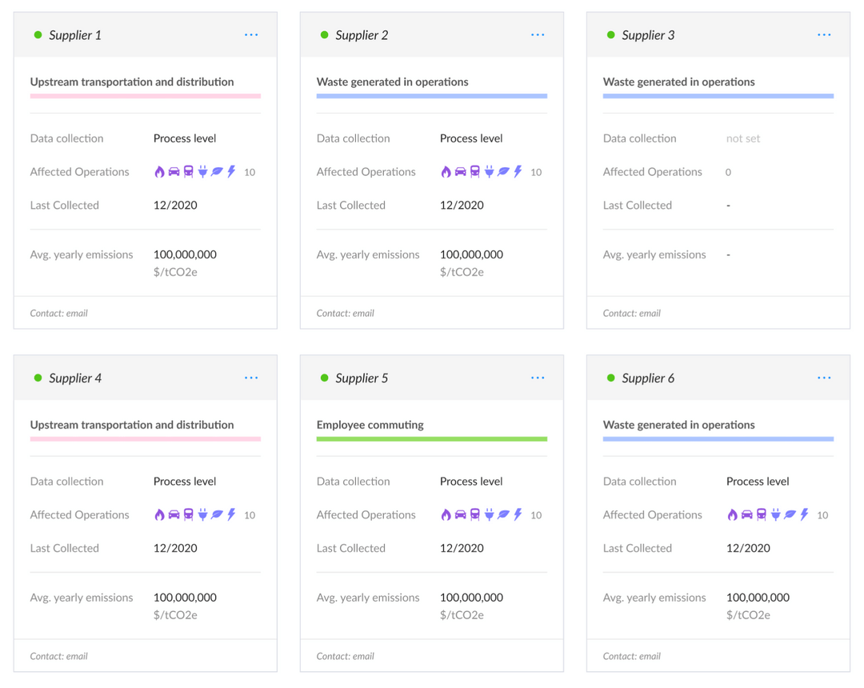Pick the lightning bolt under Supplier 5

click(x=518, y=515)
